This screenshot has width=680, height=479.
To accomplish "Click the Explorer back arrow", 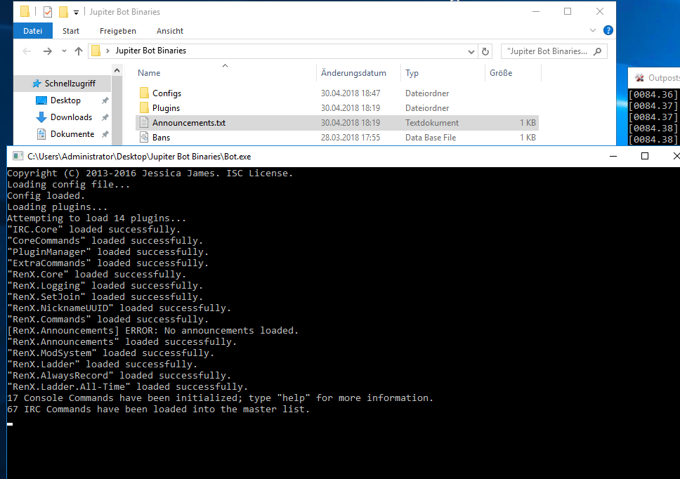I will [x=27, y=51].
